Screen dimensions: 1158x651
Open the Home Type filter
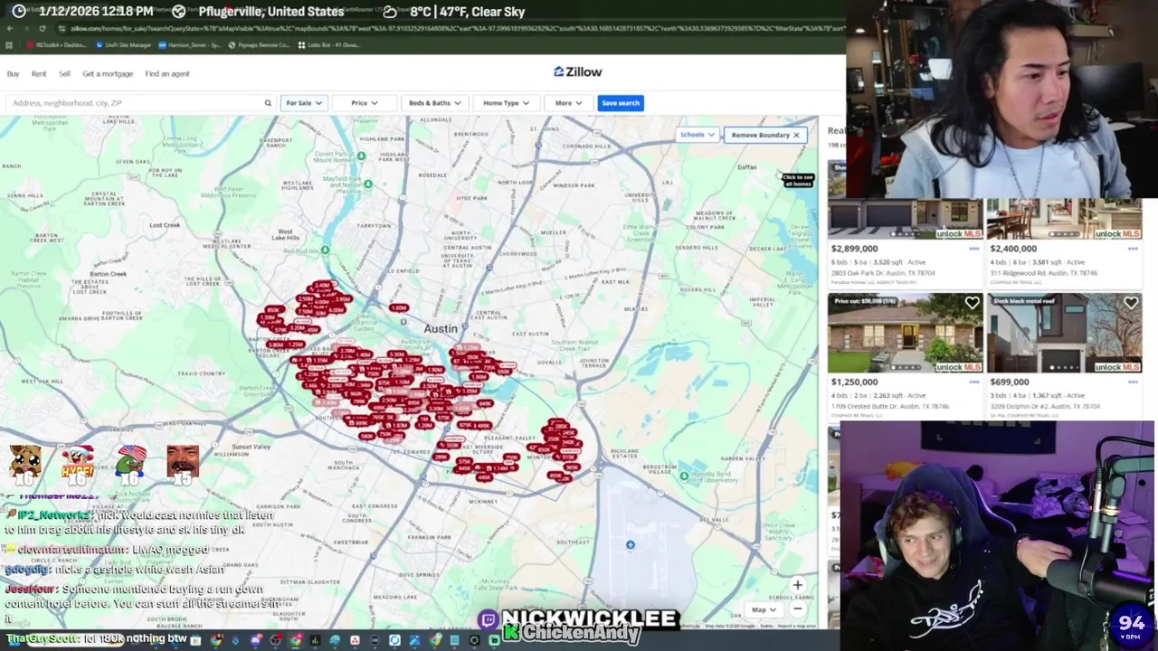pyautogui.click(x=506, y=103)
